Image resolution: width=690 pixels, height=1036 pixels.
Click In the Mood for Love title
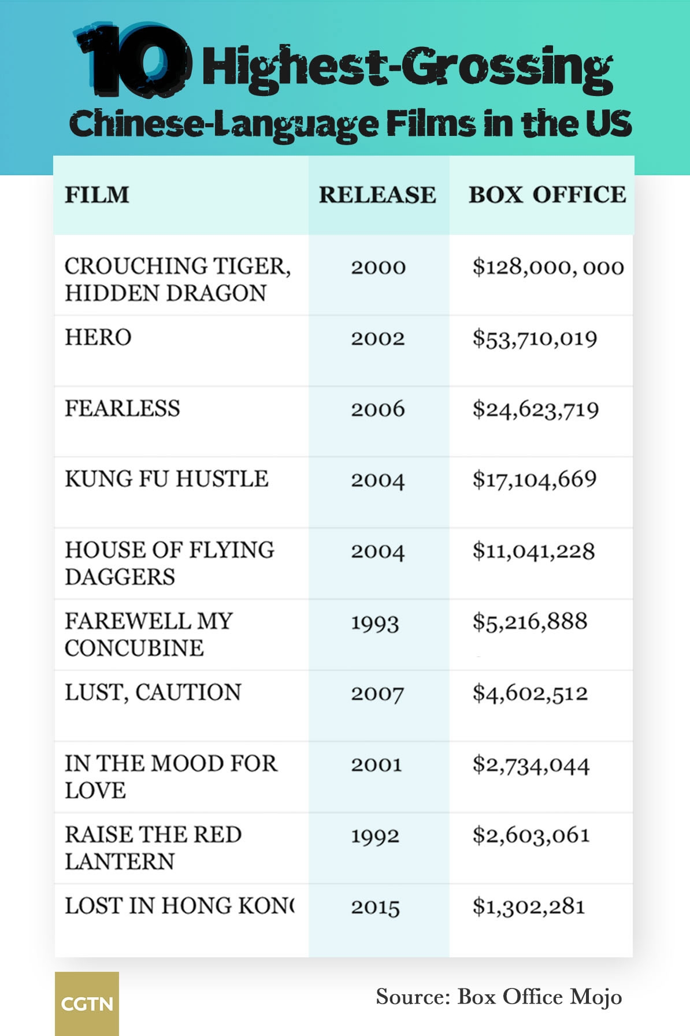coord(170,776)
